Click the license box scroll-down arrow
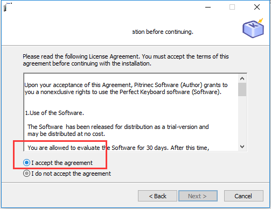Screen dimensions: 271x209 (242, 147)
